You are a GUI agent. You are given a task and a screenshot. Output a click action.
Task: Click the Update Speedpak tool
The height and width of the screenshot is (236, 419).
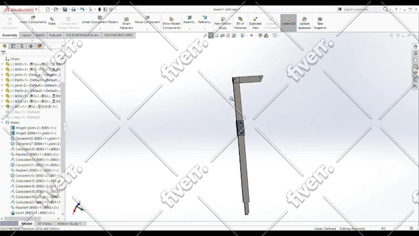click(304, 23)
